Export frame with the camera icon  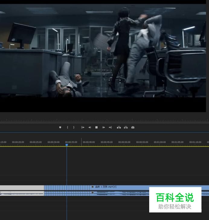133,128
